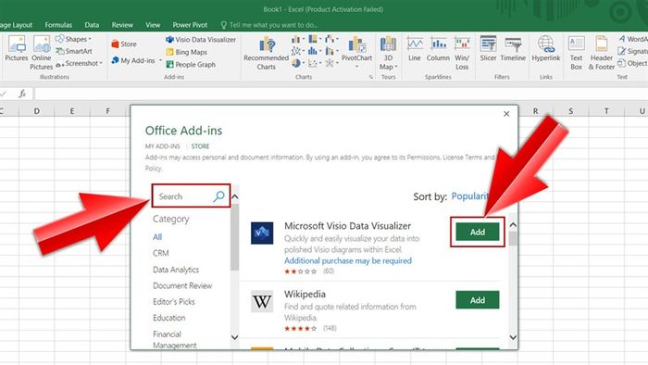
Task: Open the Office Store from the ribbon
Action: pyautogui.click(x=124, y=44)
